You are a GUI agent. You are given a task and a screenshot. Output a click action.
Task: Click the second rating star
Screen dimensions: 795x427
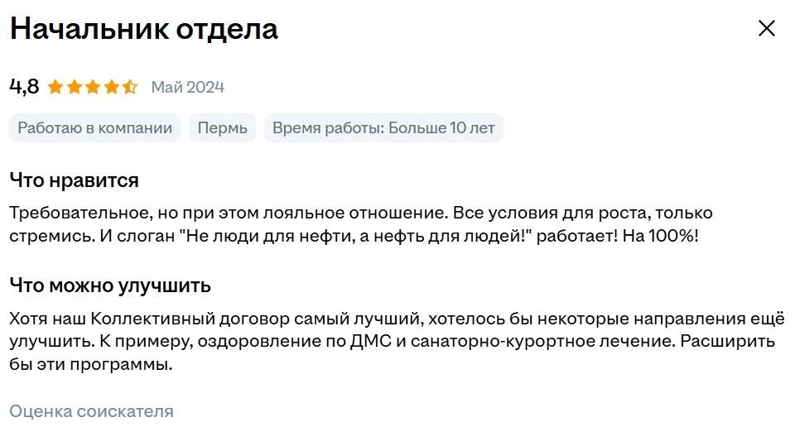click(x=75, y=87)
